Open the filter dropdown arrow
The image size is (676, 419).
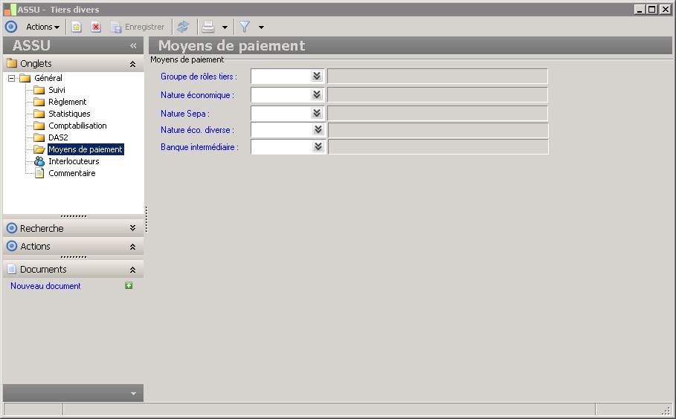click(261, 27)
